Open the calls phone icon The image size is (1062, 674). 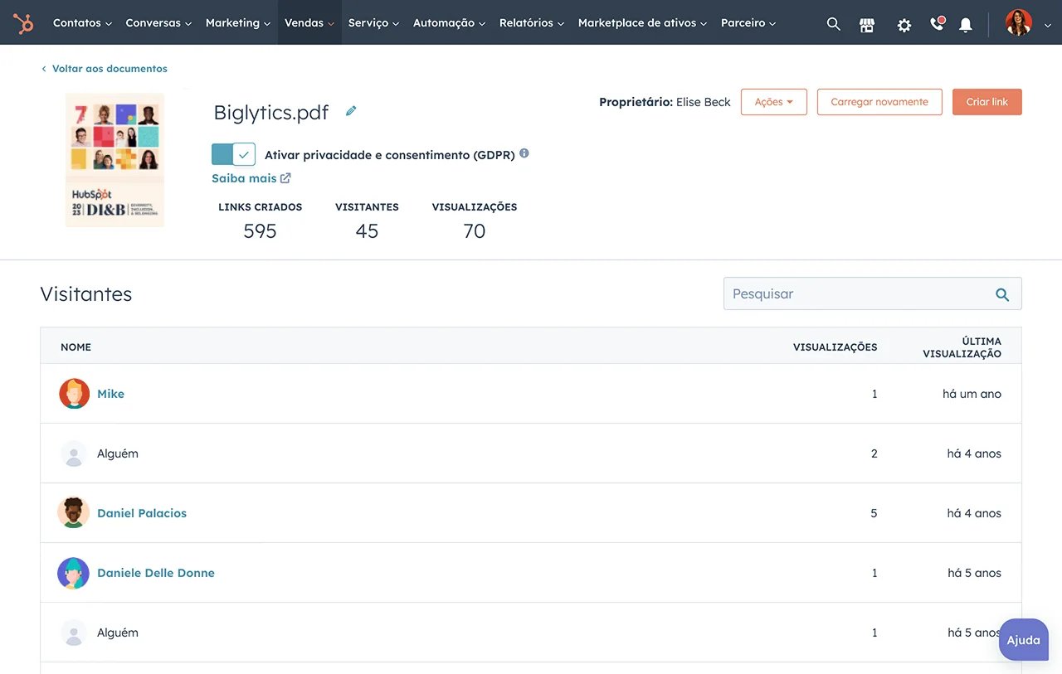[936, 24]
